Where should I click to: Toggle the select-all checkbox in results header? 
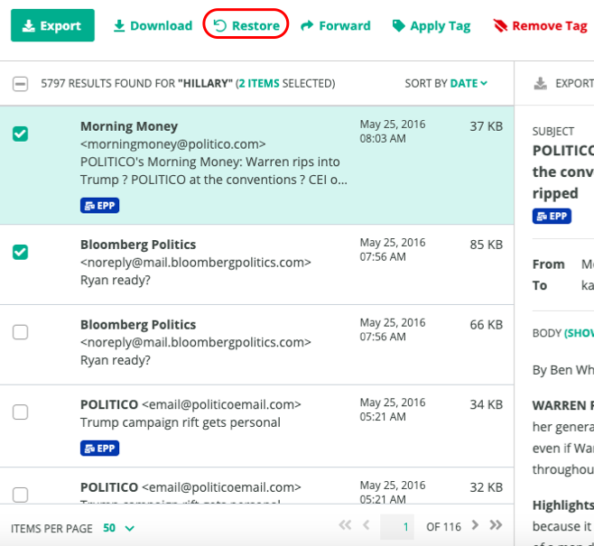20,84
